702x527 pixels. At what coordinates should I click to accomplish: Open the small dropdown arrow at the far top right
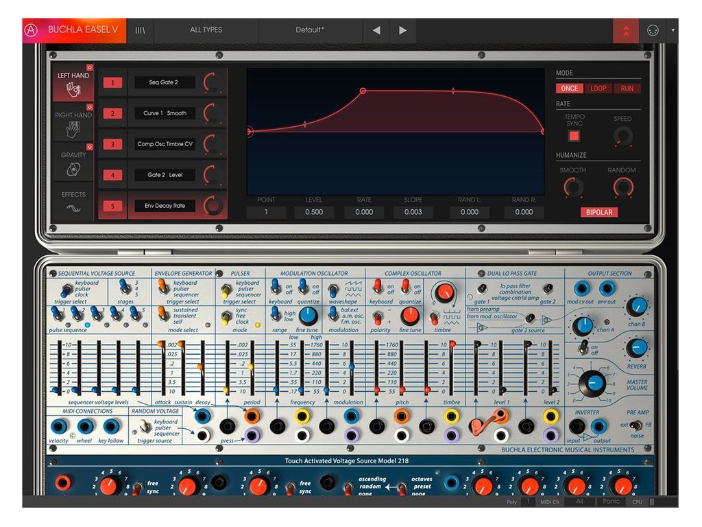click(x=675, y=29)
